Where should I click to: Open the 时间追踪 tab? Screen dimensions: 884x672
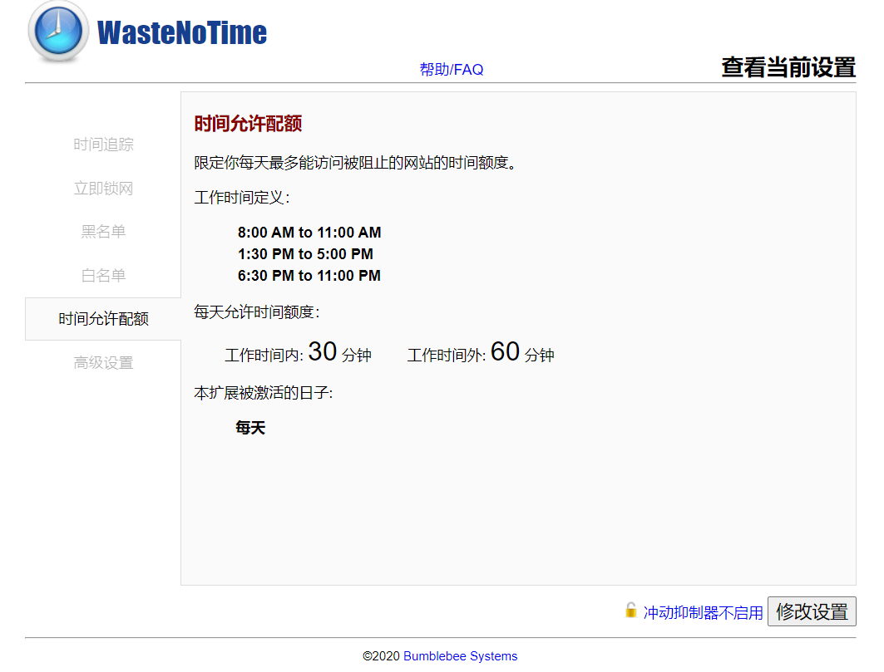(103, 145)
